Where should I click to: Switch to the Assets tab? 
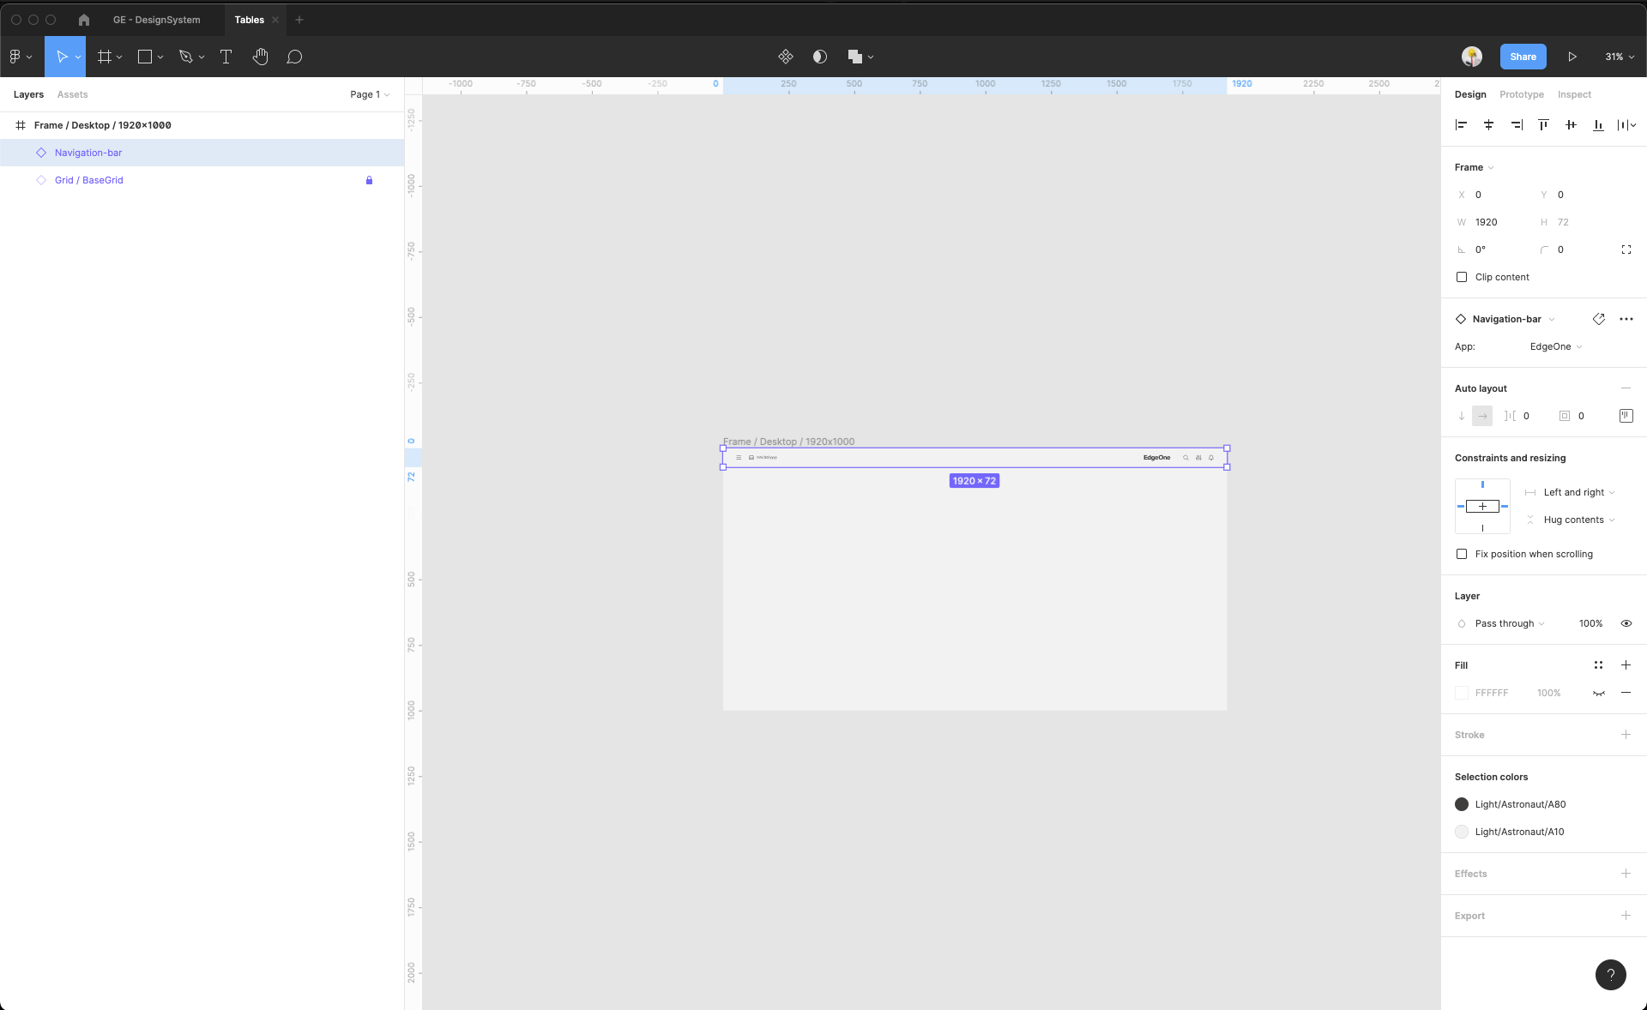pyautogui.click(x=72, y=94)
